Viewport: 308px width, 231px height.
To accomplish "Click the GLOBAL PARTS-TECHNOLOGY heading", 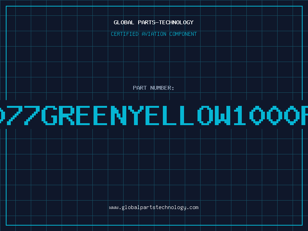I will click(x=154, y=22).
